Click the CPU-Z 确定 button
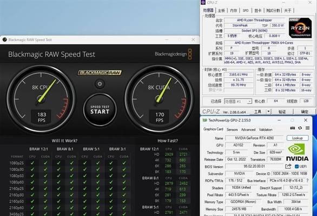Image resolution: width=317 pixels, height=216 pixels. pos(305,111)
